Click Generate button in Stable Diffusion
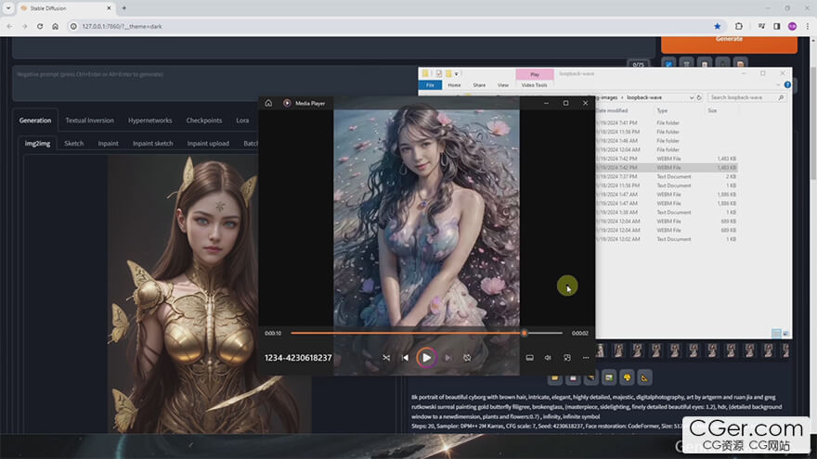The width and height of the screenshot is (817, 459). [729, 44]
